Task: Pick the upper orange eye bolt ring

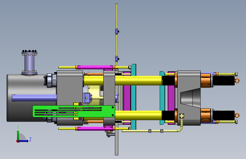Action: pos(237,81)
